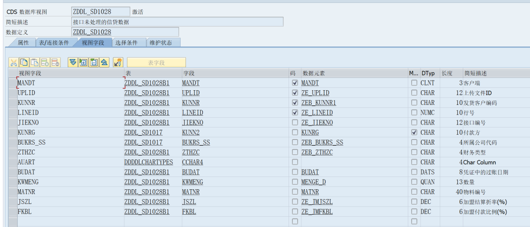Viewport: 530px width, 227px height.
Task: Select the 视图字段 tab
Action: click(93, 43)
